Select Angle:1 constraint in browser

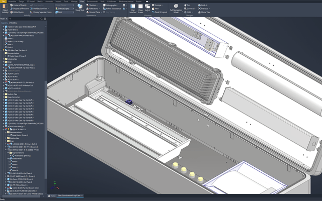[x=14, y=41]
